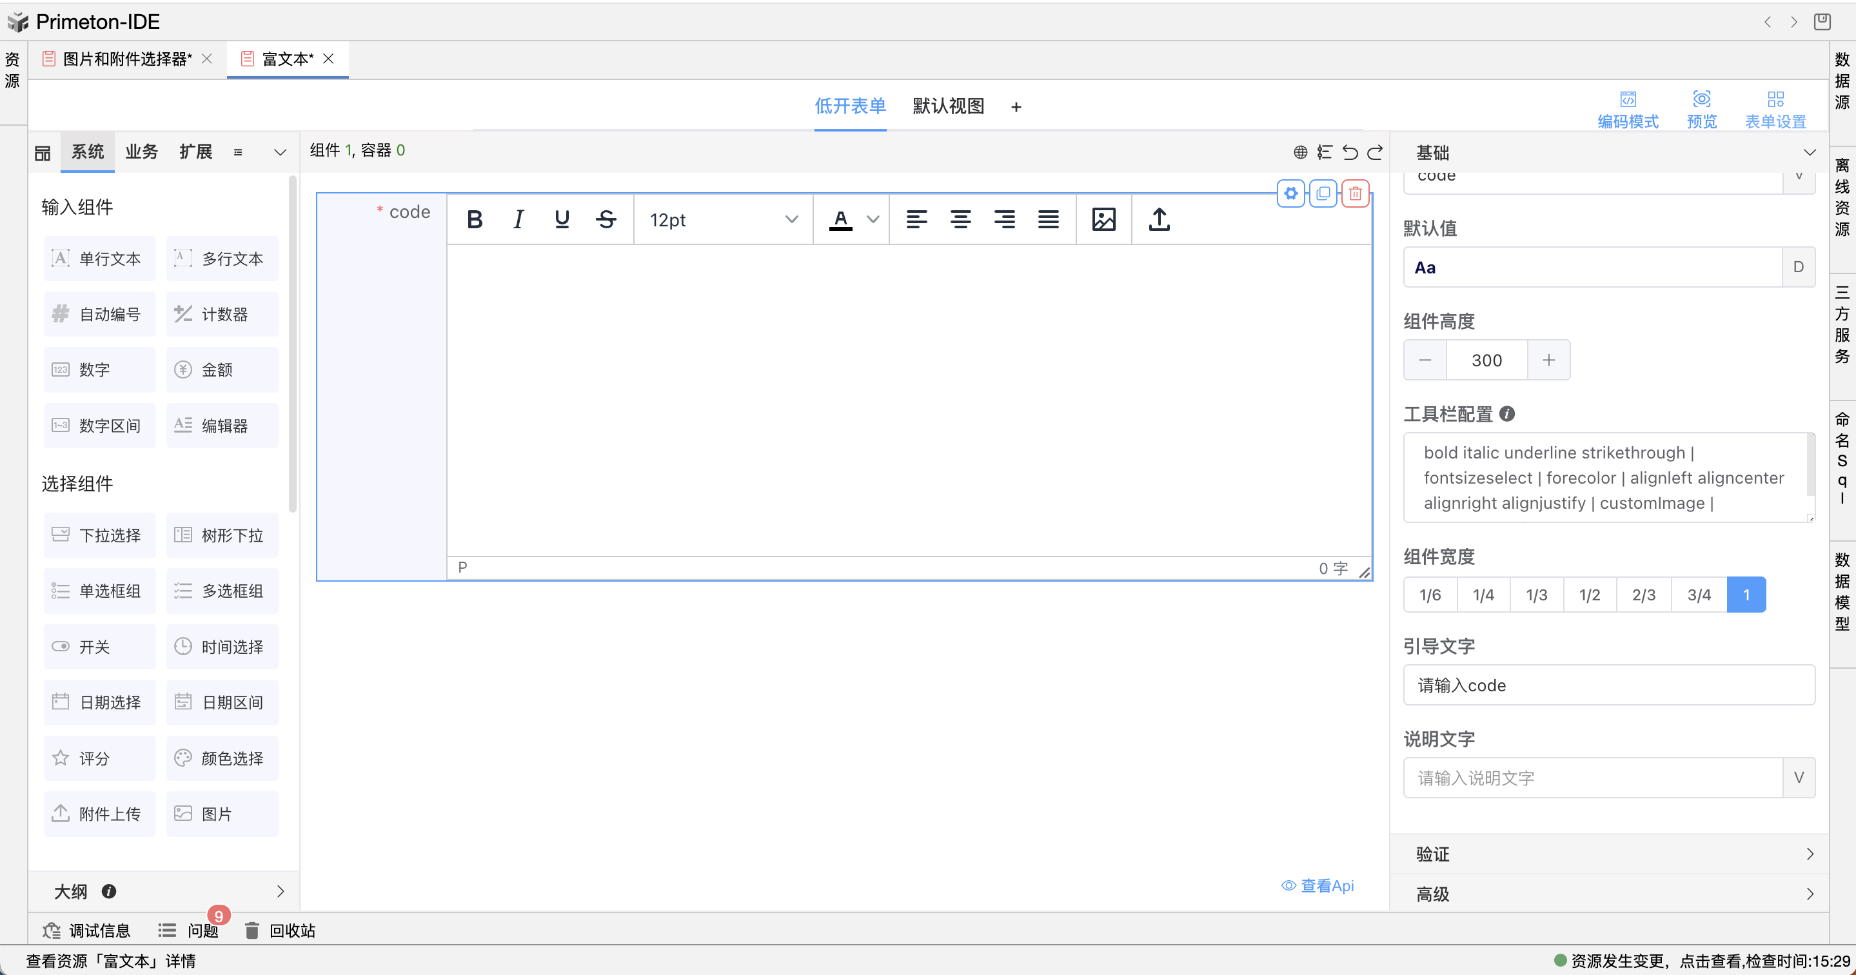Open 预览 preview mode

(x=1701, y=108)
